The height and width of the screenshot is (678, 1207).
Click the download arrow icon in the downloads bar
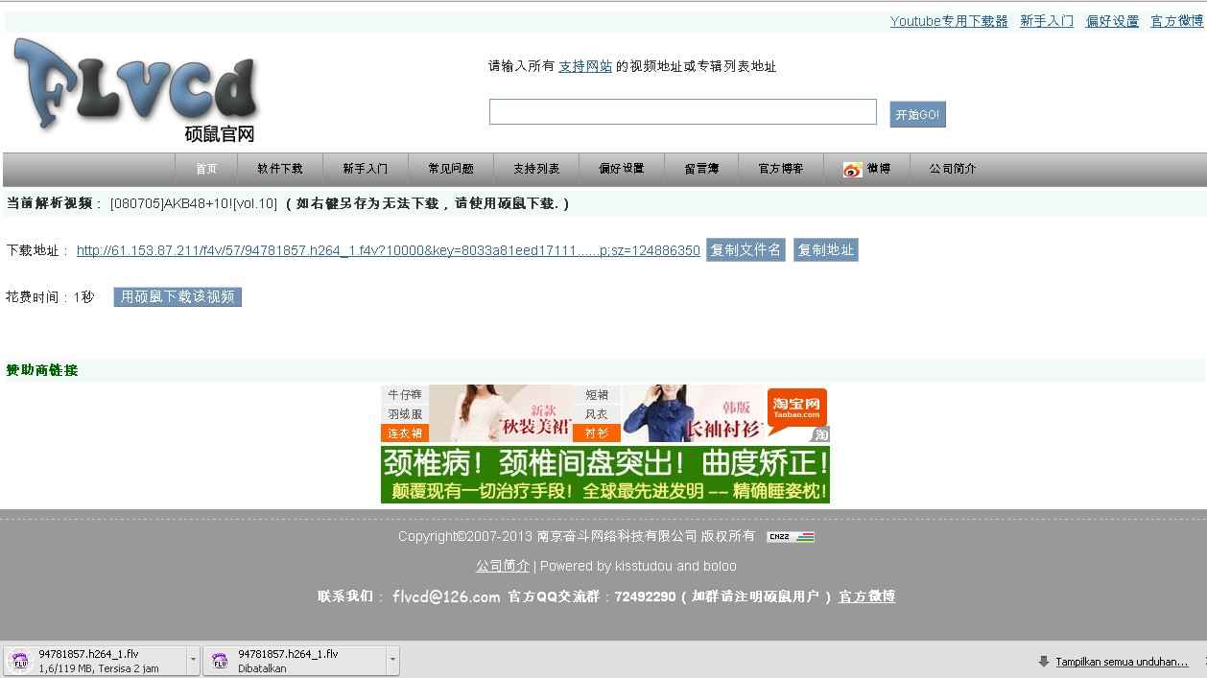pyautogui.click(x=1045, y=661)
